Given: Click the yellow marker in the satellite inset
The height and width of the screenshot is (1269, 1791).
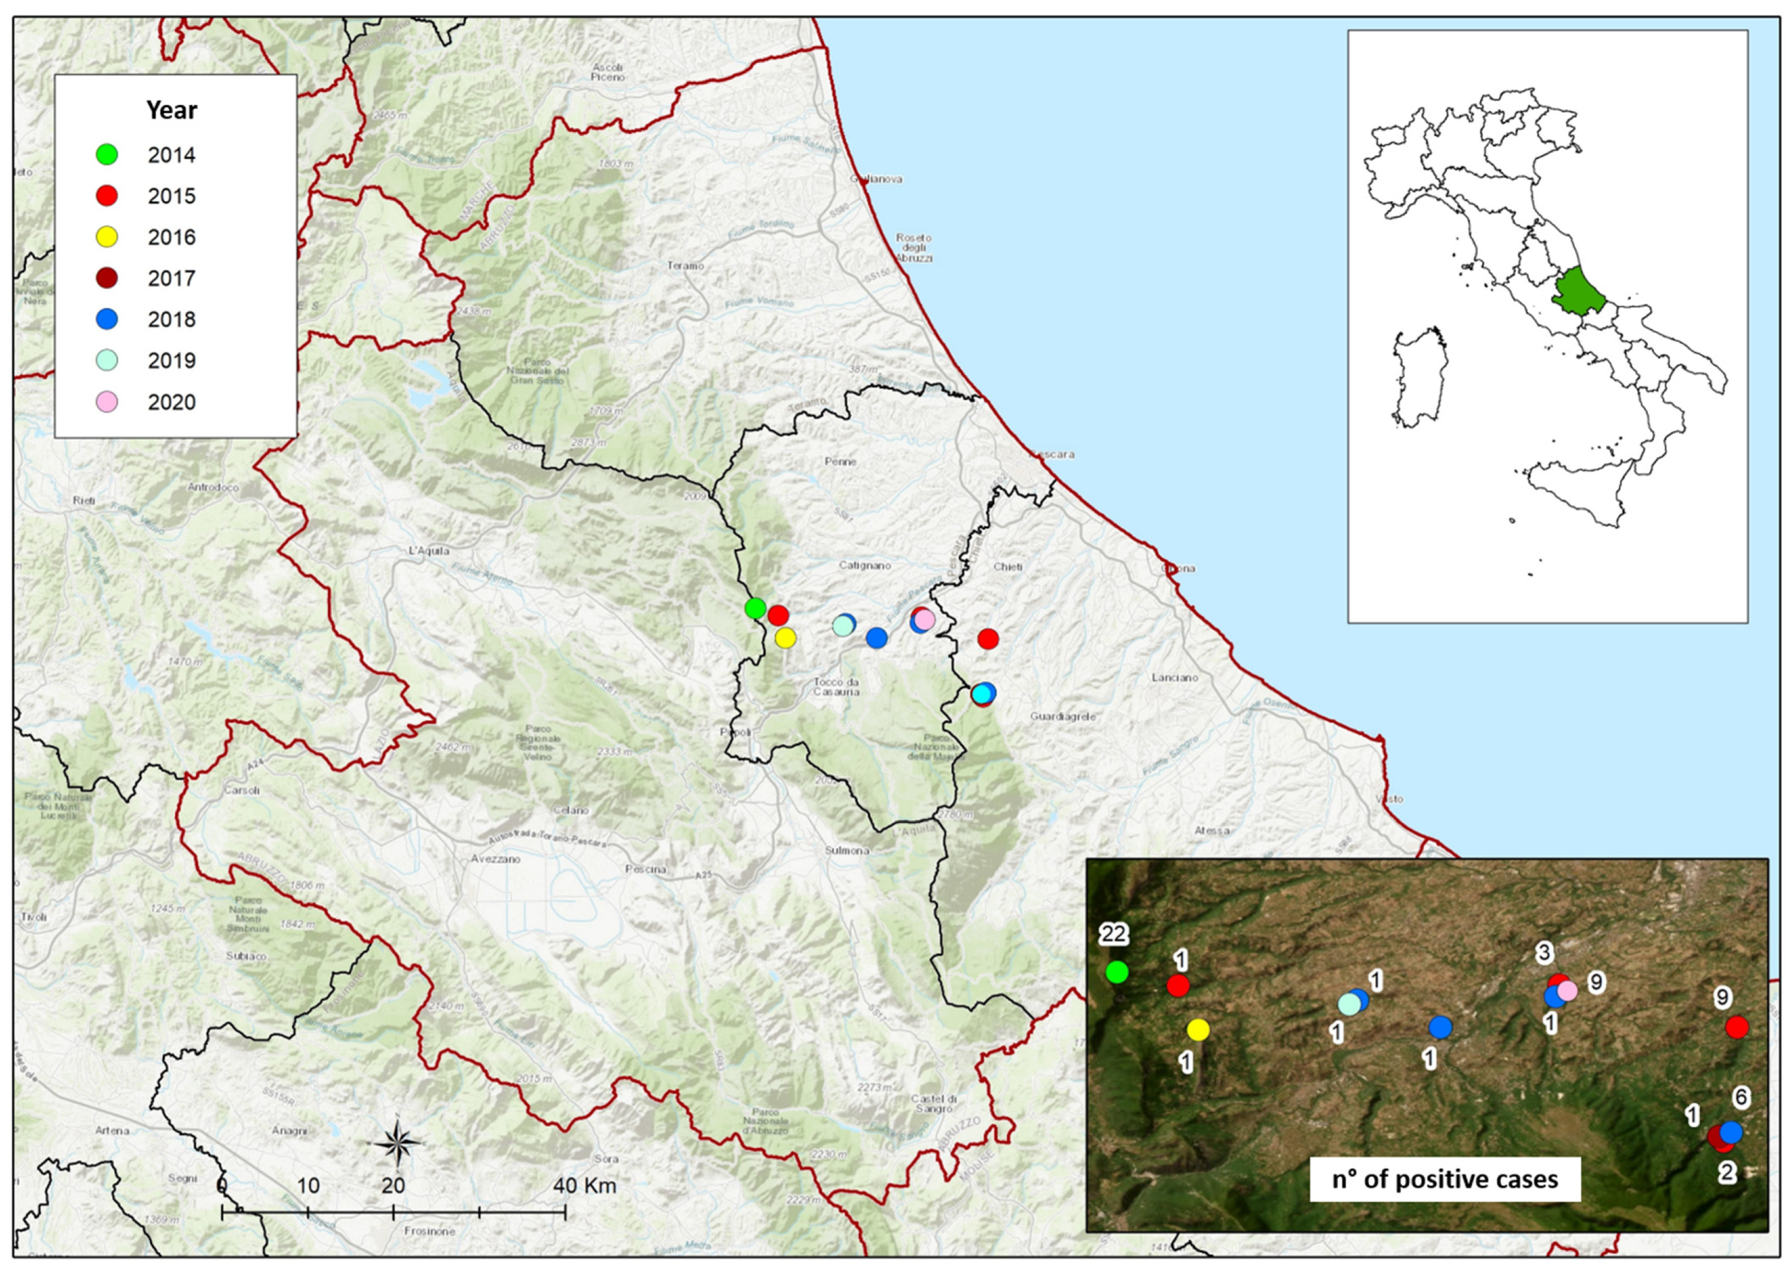Looking at the screenshot, I should (1198, 1030).
